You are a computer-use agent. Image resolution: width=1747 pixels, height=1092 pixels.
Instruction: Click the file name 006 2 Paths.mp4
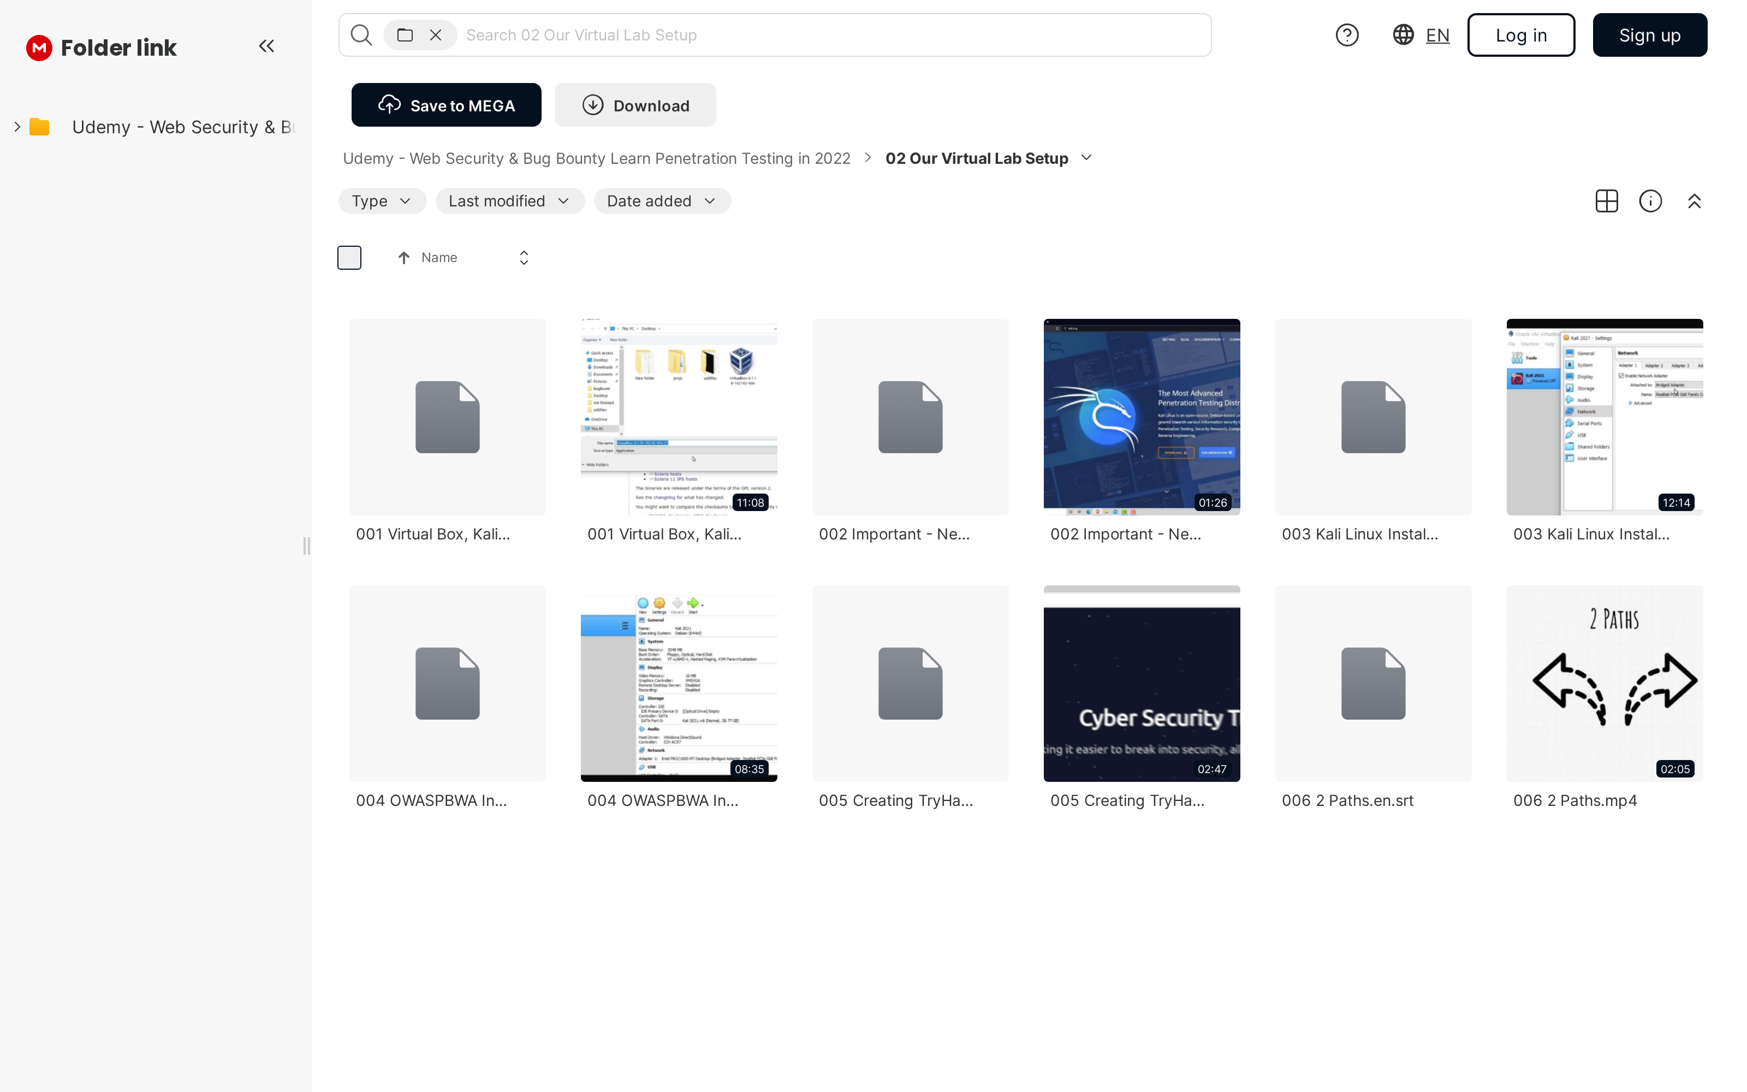pyautogui.click(x=1574, y=800)
